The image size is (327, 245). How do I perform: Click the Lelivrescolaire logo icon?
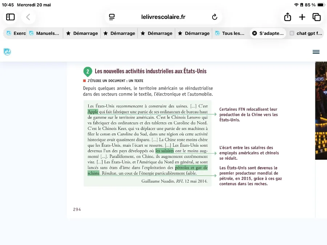click(7, 52)
